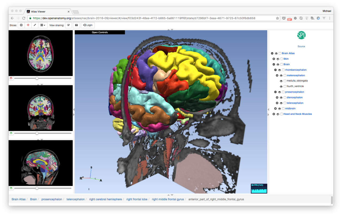Click the Login button

coord(88,25)
